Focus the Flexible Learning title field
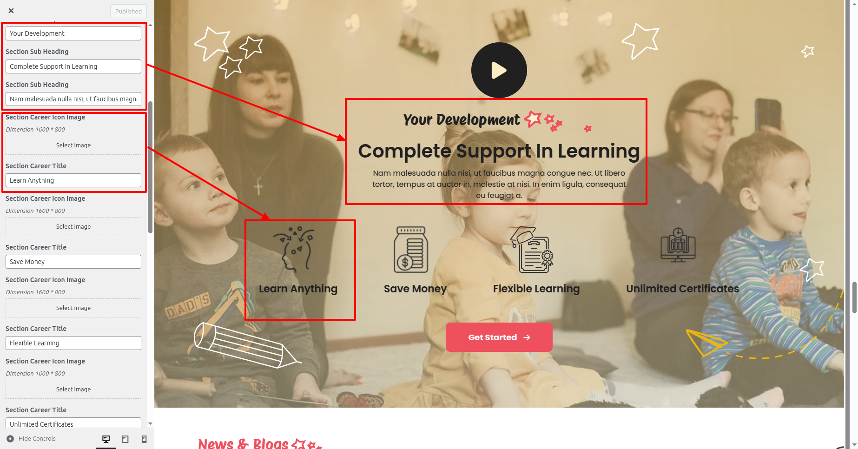 tap(73, 343)
